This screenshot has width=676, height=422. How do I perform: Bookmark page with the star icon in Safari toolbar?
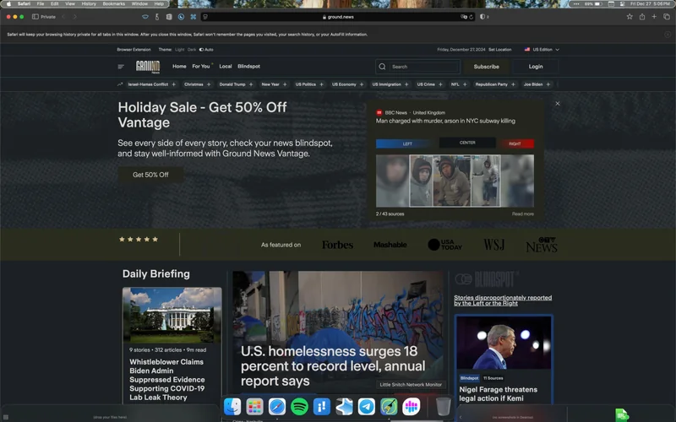click(x=630, y=17)
